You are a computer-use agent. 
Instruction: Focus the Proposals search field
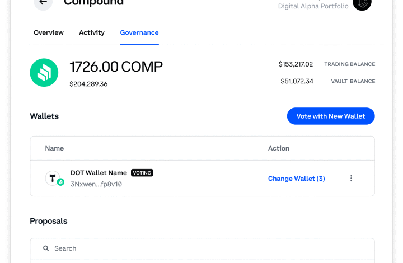tap(202, 248)
